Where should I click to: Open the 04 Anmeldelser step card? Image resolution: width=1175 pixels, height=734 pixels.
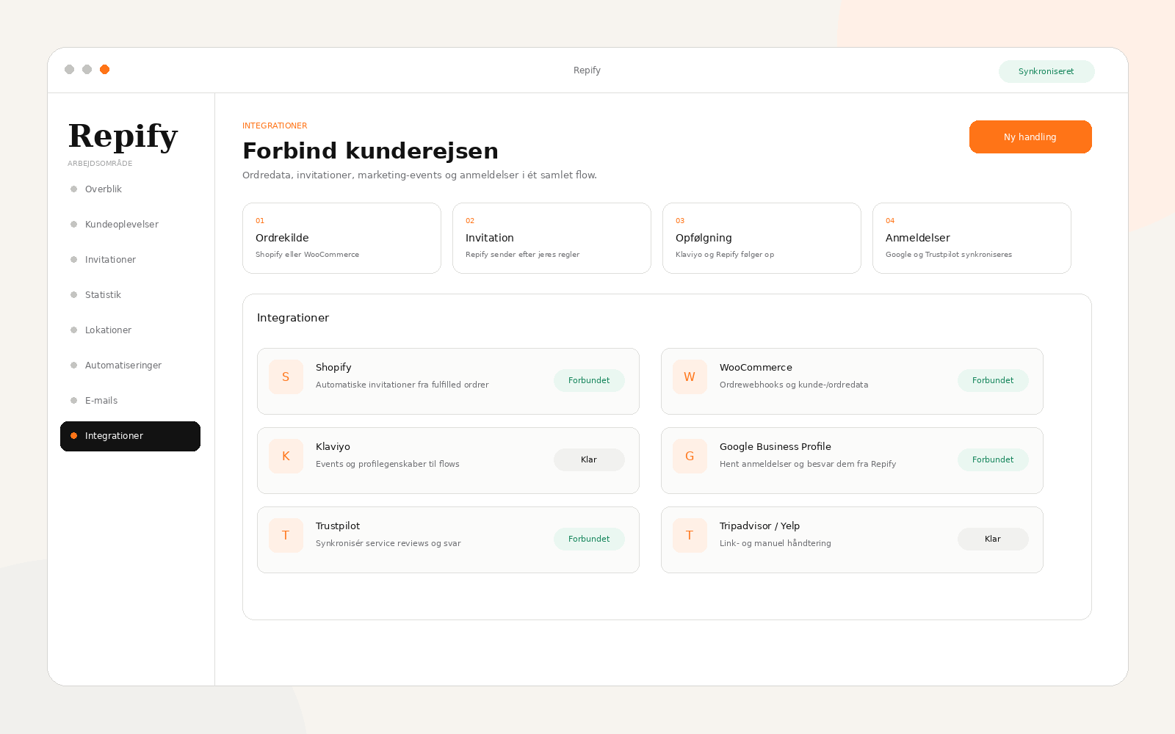pos(972,238)
